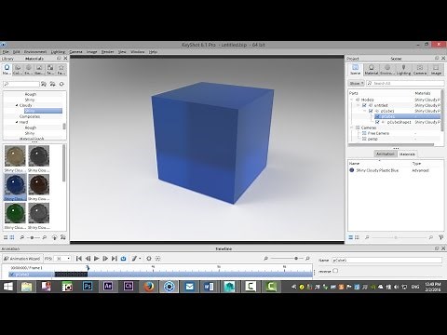Collapse the Models node in scene tree
The width and height of the screenshot is (447, 335).
click(x=352, y=100)
